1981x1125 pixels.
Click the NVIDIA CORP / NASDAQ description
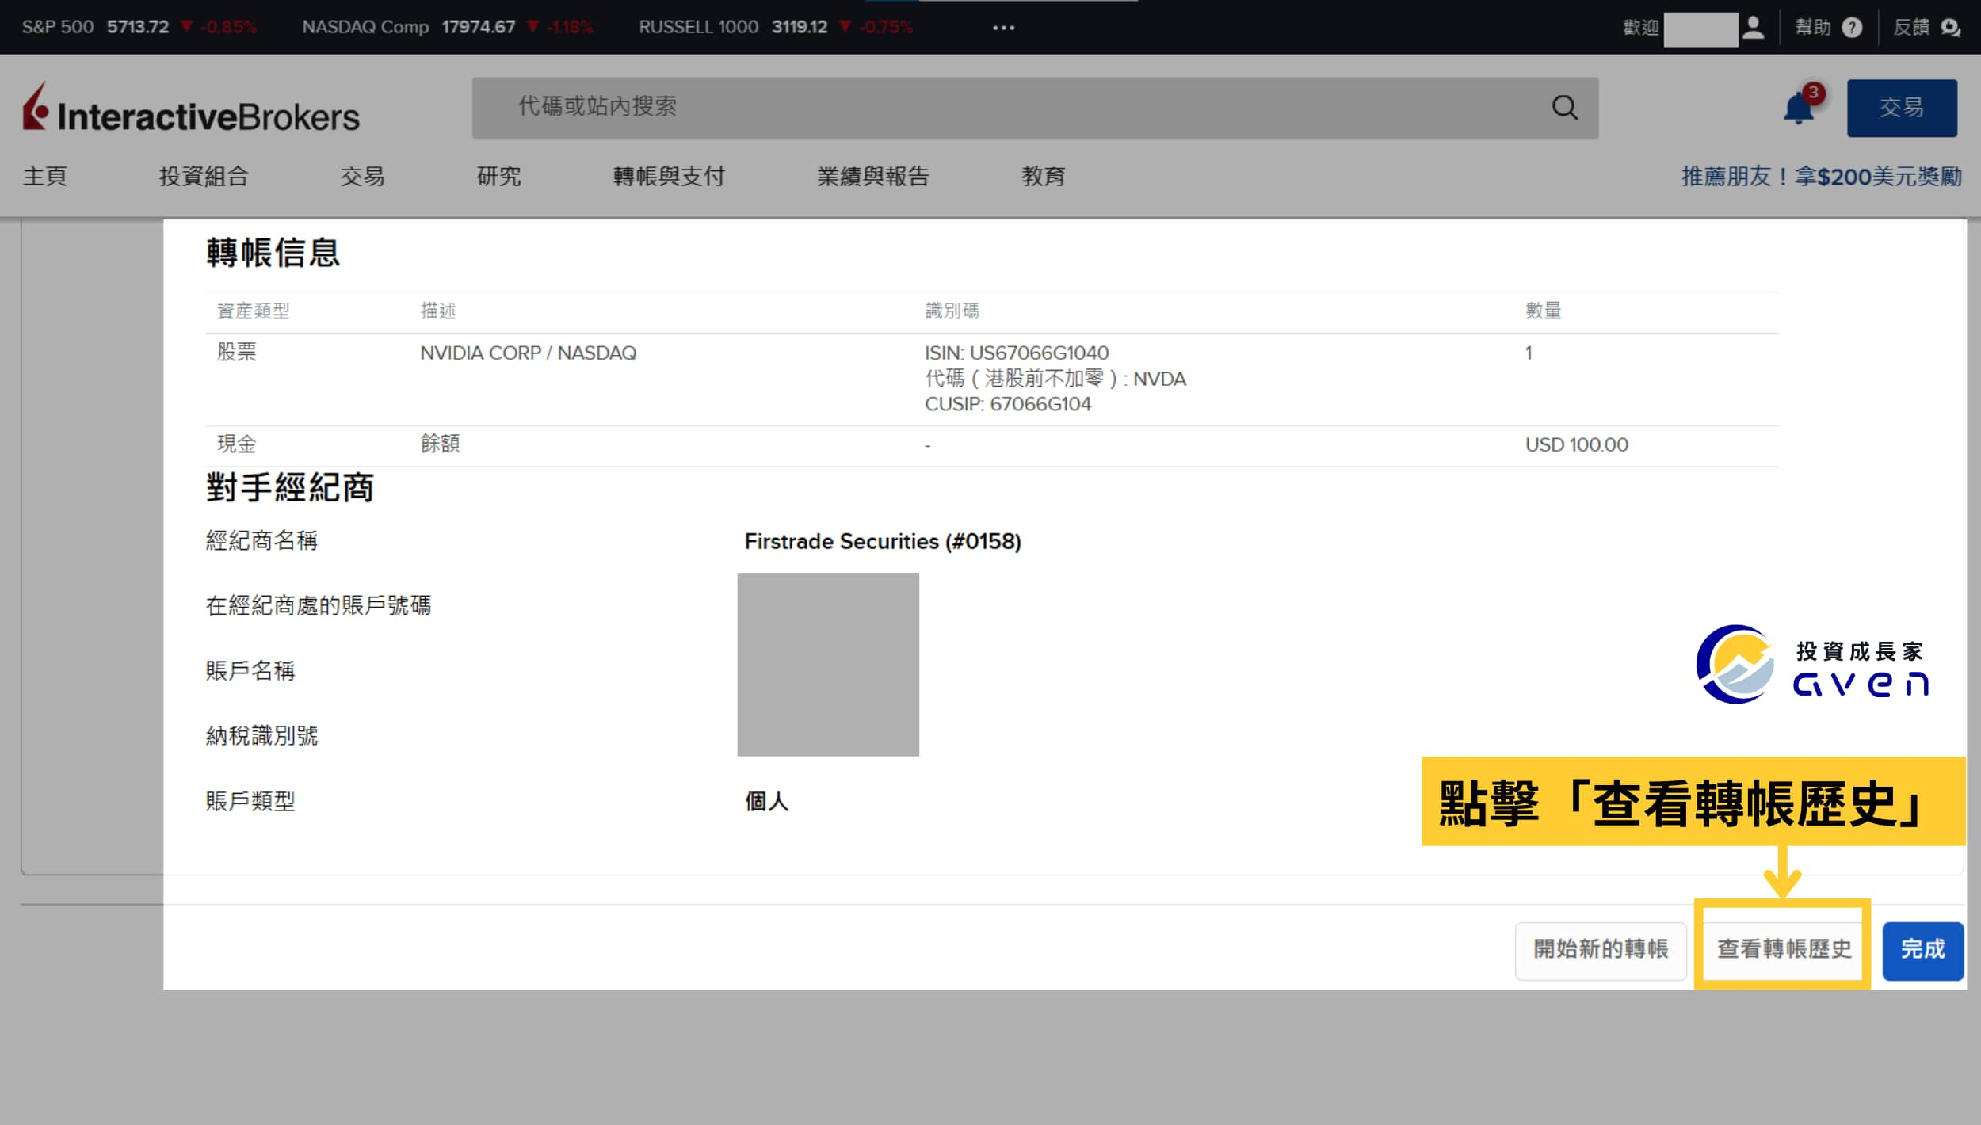pyautogui.click(x=528, y=353)
